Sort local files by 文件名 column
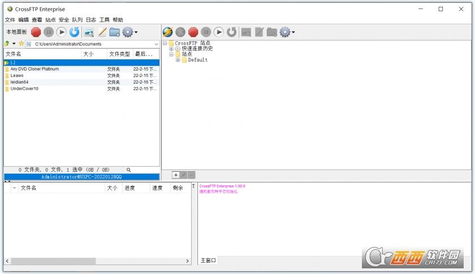 [42, 54]
